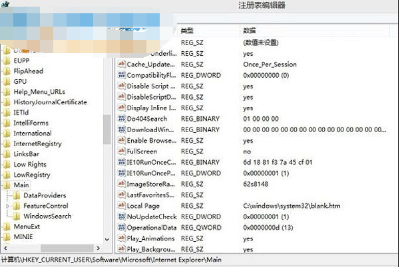400x267 pixels.
Task: Select the HistoryJournalCertificate key
Action: point(51,102)
